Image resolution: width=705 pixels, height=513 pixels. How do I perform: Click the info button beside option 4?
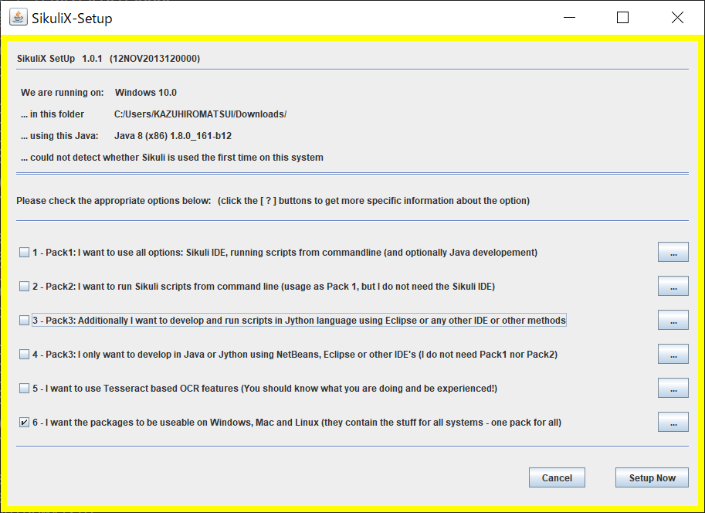pos(673,354)
